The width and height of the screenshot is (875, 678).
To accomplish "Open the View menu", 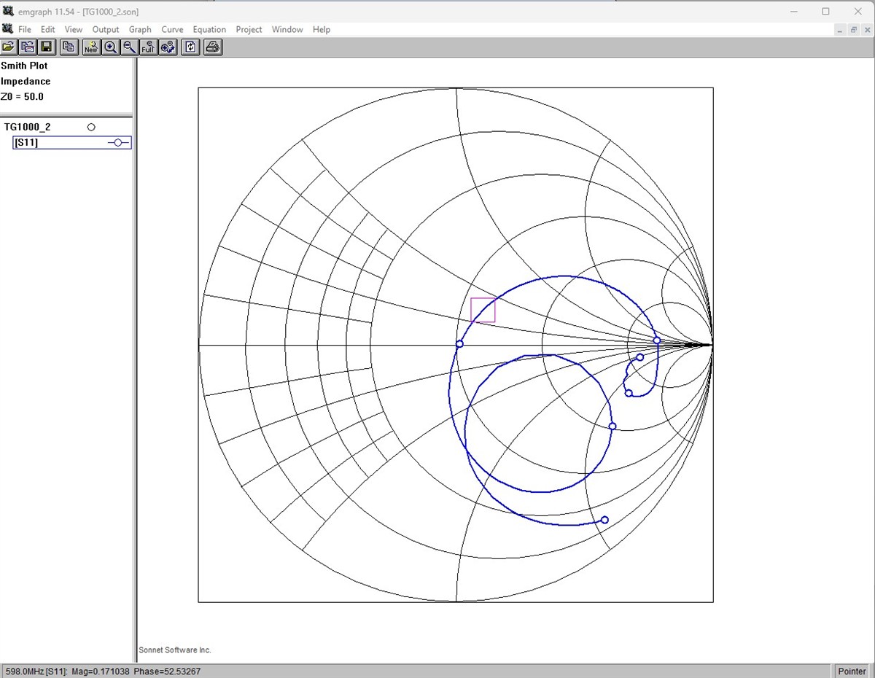I will pyautogui.click(x=74, y=30).
